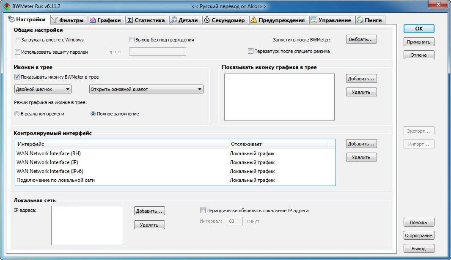Select WAN Network Interface (IPv6) row

175,171
